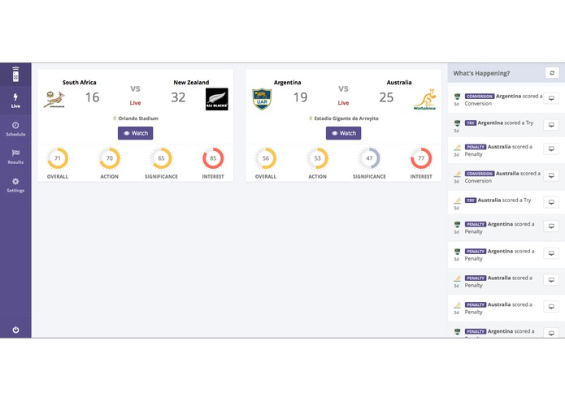Open the Settings section in sidebar

tap(15, 185)
